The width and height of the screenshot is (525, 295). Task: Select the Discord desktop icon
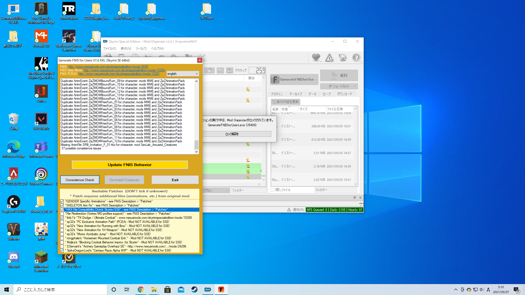pyautogui.click(x=14, y=259)
